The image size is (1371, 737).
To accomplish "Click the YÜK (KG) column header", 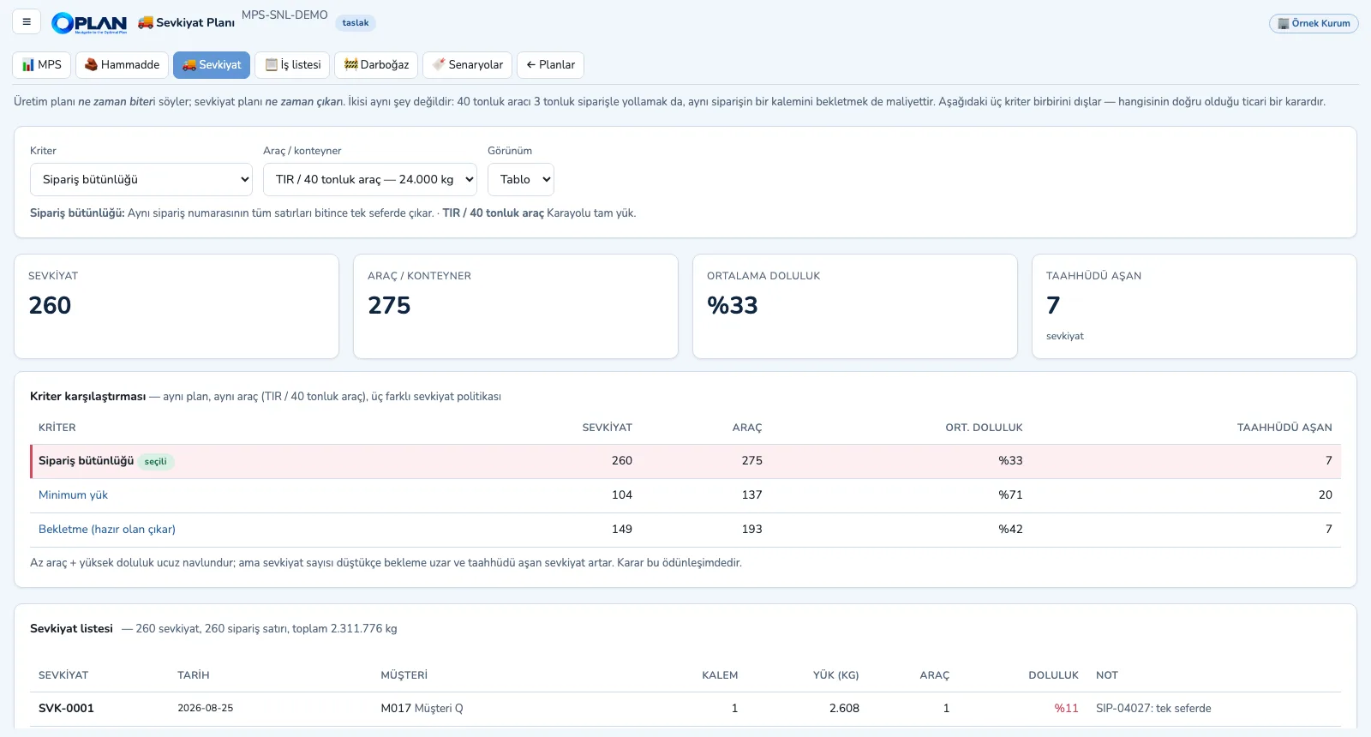I will tap(835, 675).
